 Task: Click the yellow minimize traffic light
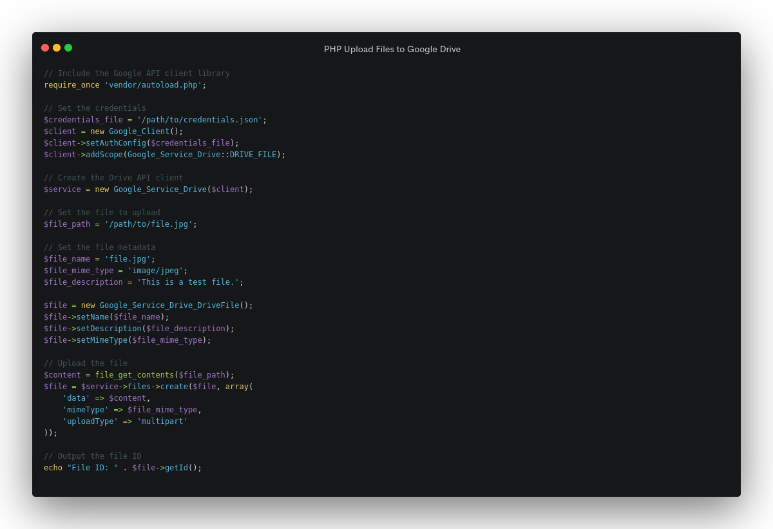[56, 48]
